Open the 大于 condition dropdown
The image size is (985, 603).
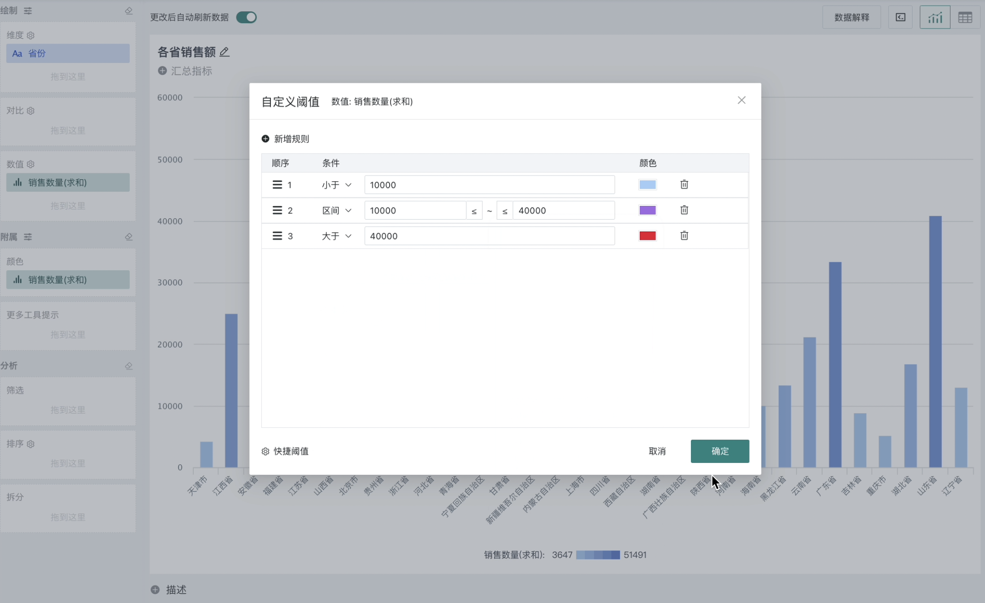pos(337,236)
